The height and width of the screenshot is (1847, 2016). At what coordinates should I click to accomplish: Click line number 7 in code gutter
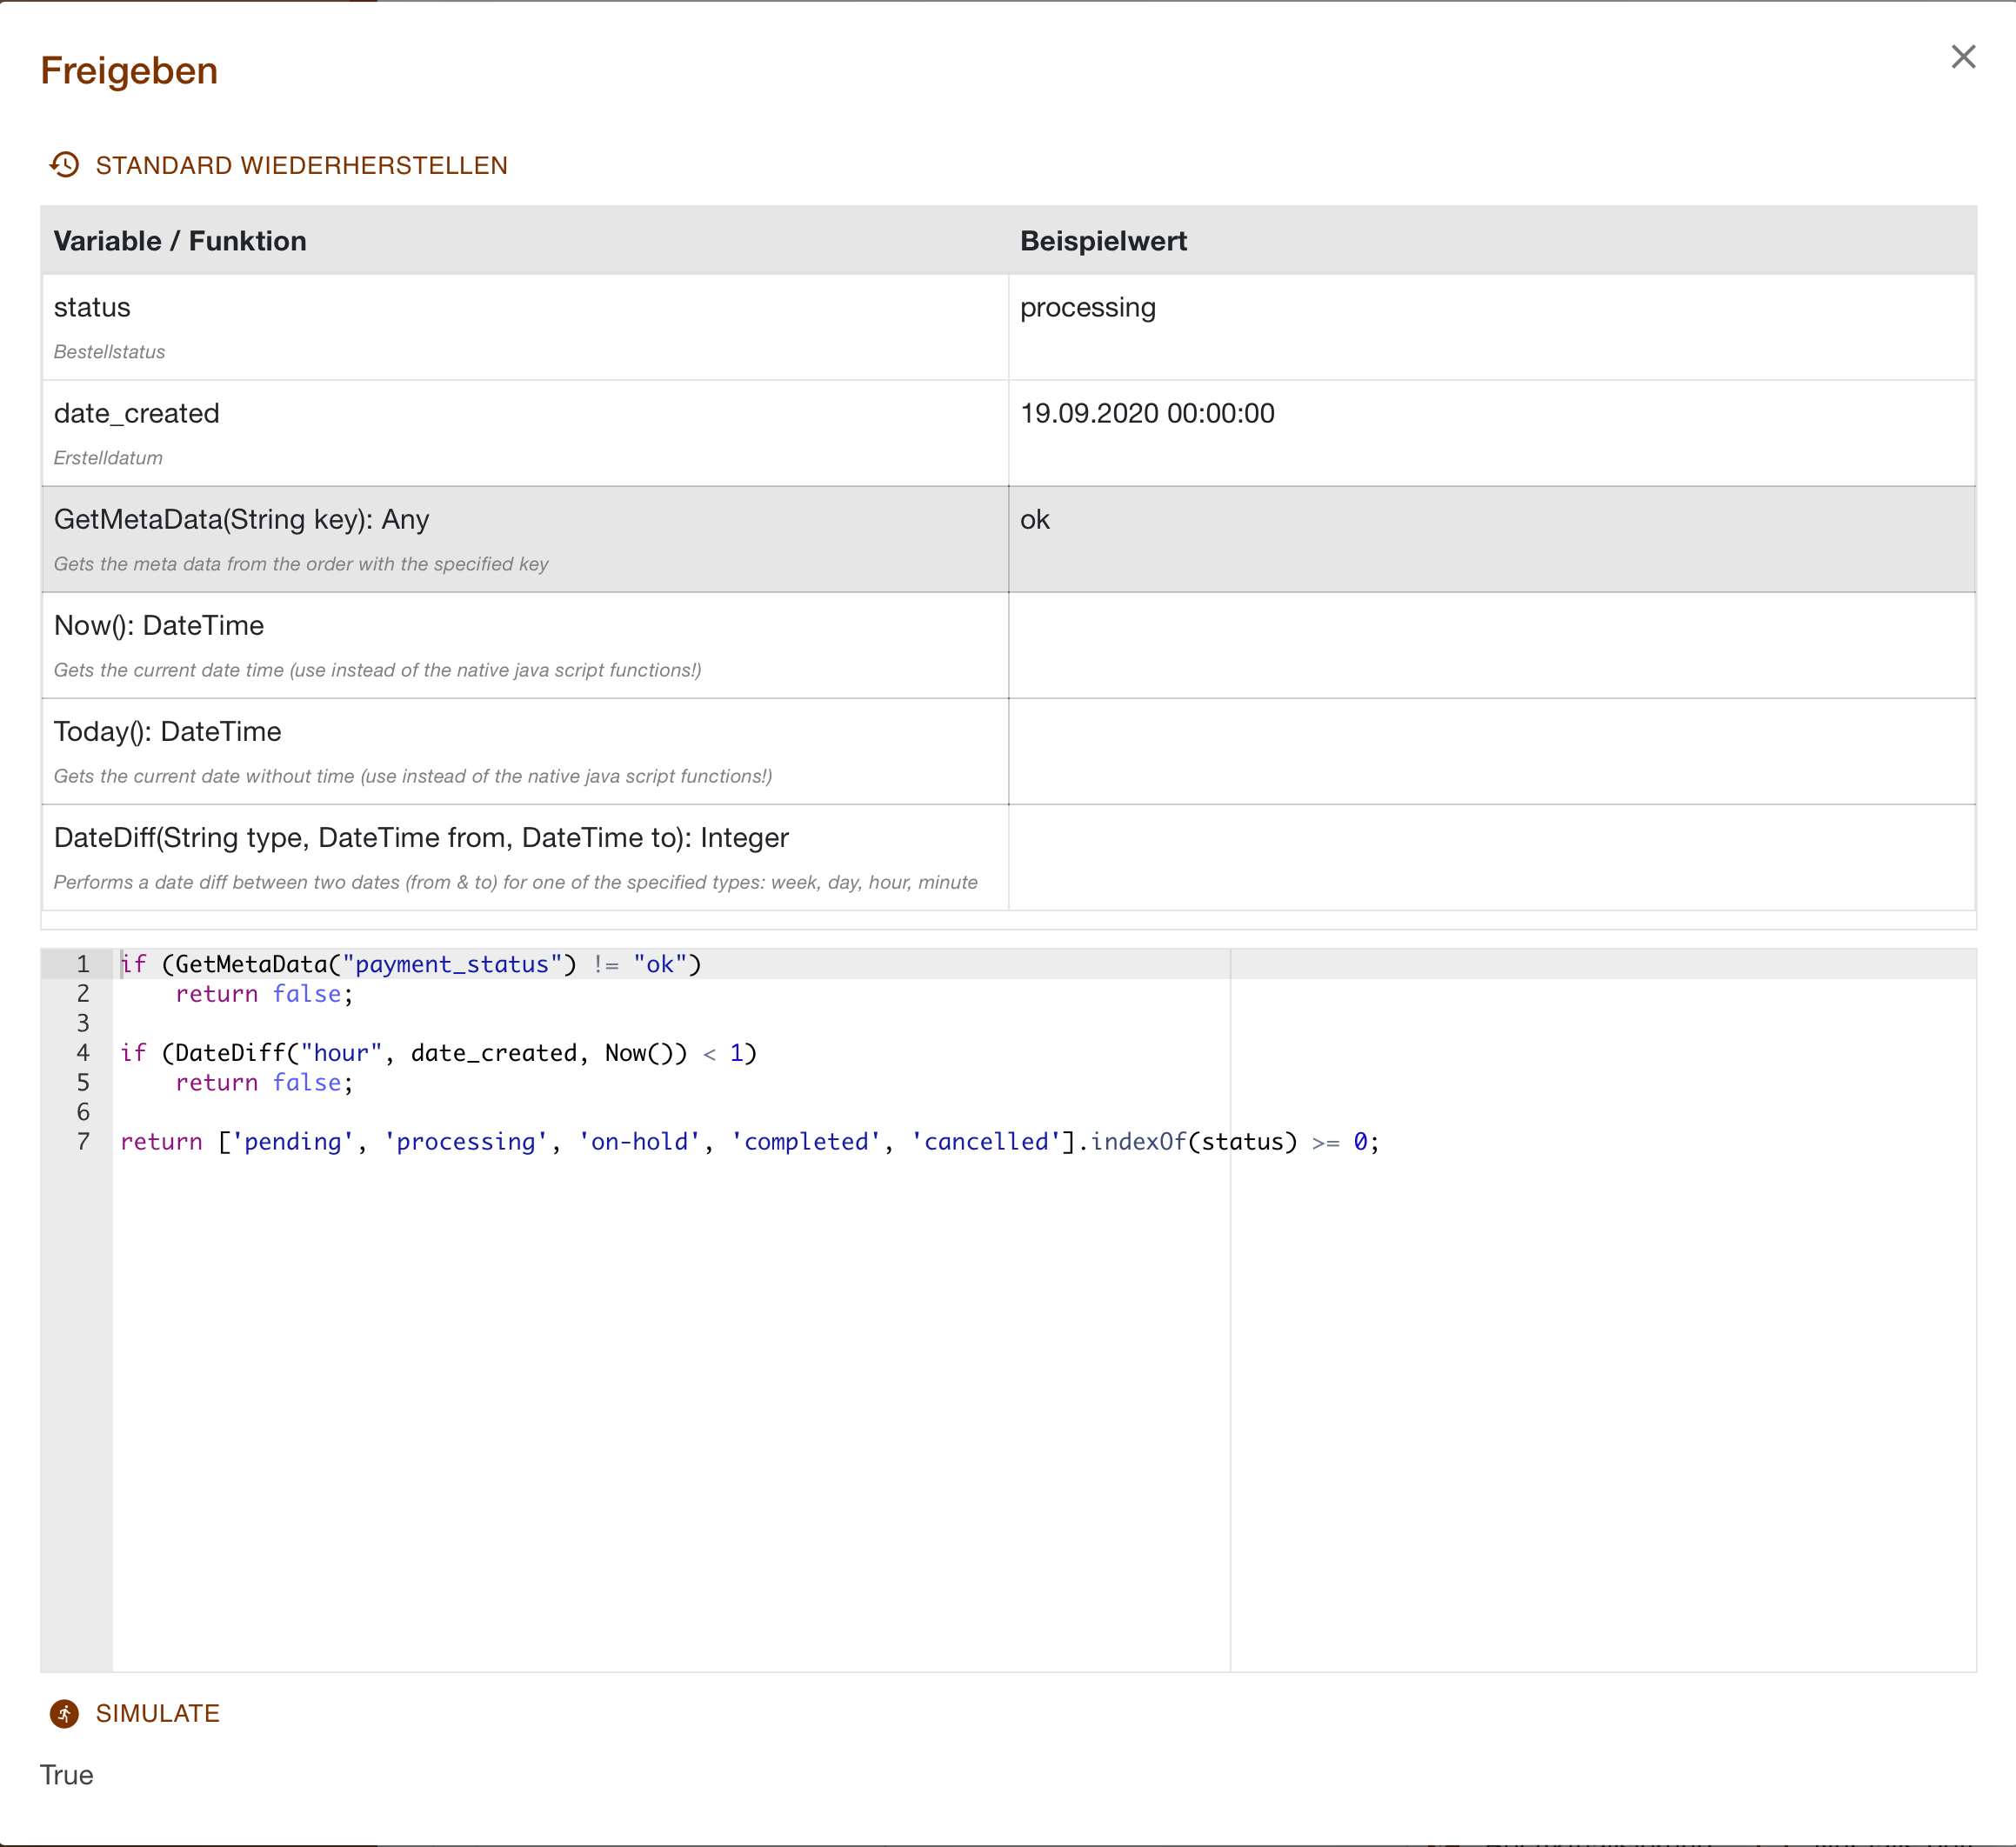(83, 1142)
